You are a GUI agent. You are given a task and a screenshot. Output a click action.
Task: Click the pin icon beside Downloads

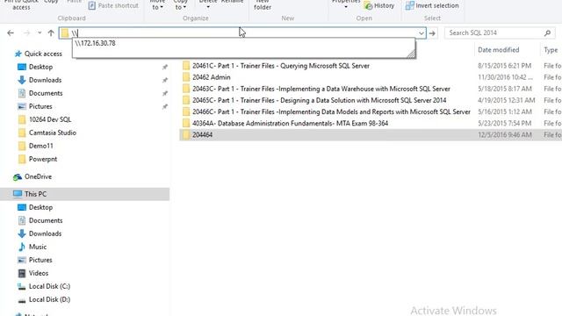point(165,80)
